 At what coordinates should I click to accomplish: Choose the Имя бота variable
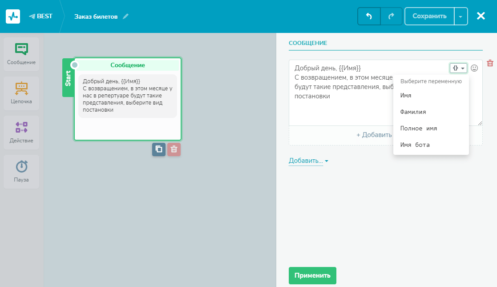pyautogui.click(x=431, y=145)
